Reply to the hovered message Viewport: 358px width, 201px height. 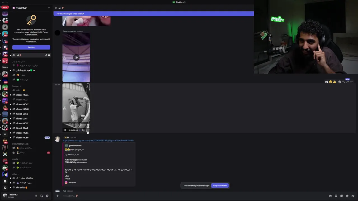coord(343,82)
